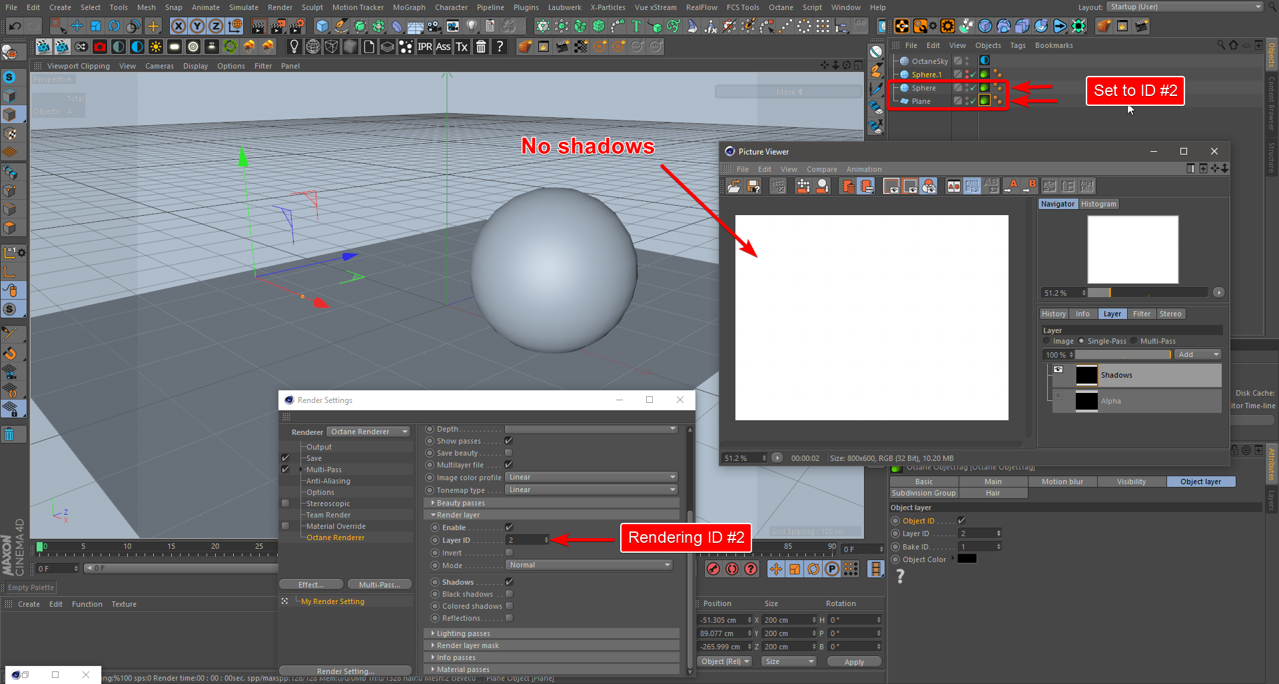Image resolution: width=1279 pixels, height=684 pixels.
Task: Click the Navigator preview thumbnail
Action: click(x=1133, y=250)
